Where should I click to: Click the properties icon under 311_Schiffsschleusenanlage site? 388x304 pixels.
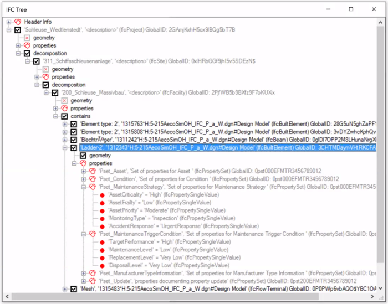pyautogui.click(x=45, y=77)
